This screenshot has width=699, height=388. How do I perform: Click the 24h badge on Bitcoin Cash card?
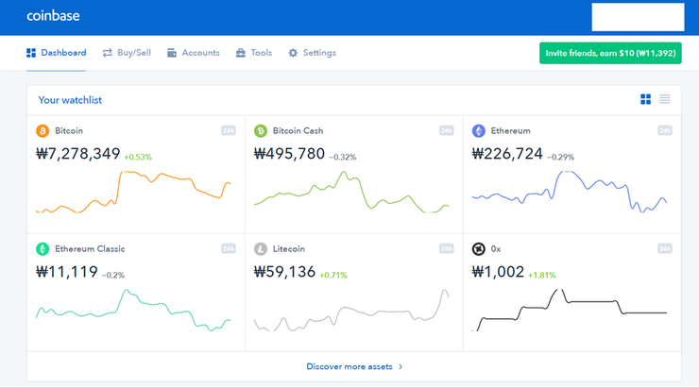[x=446, y=130]
